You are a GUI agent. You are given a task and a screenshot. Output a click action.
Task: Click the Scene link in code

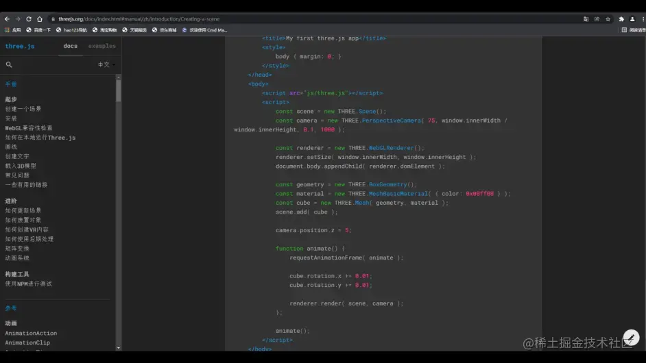pos(367,112)
